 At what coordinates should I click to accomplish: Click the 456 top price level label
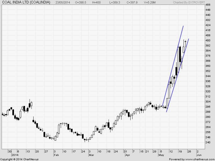coord(208,5)
